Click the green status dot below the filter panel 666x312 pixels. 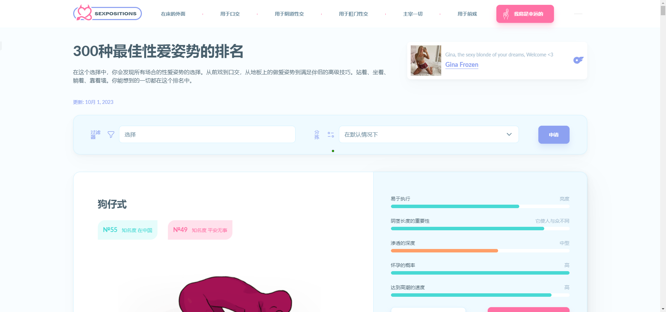333,151
